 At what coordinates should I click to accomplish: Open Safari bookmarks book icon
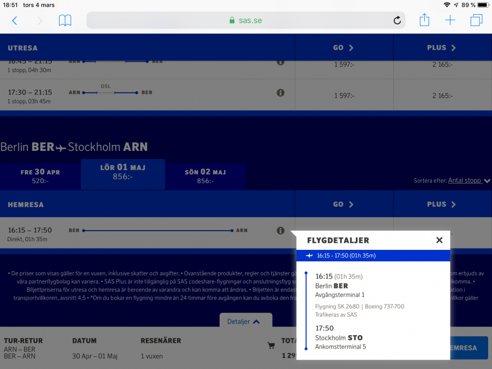(x=65, y=21)
